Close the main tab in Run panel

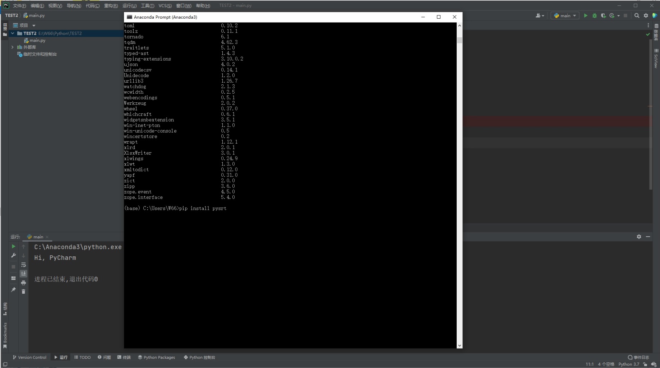(47, 237)
